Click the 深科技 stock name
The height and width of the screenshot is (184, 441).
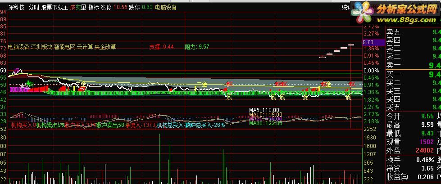point(16,7)
